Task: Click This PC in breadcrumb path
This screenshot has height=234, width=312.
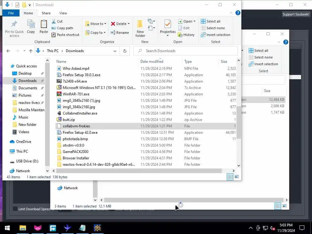Action: (53, 51)
